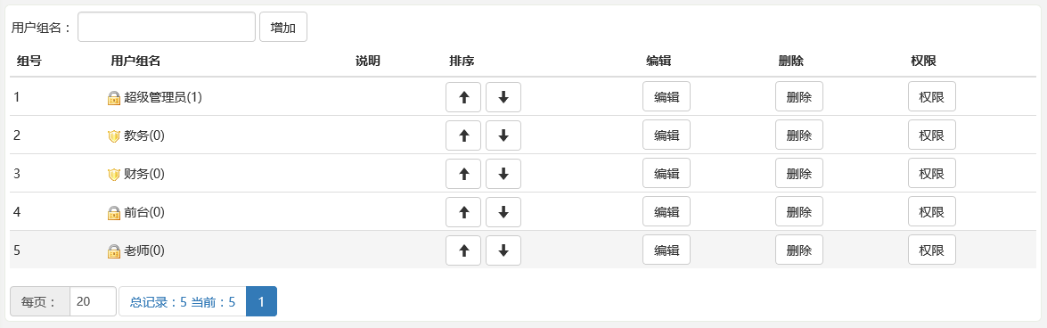
Task: Click the lock icon beside 前台
Action: point(113,213)
